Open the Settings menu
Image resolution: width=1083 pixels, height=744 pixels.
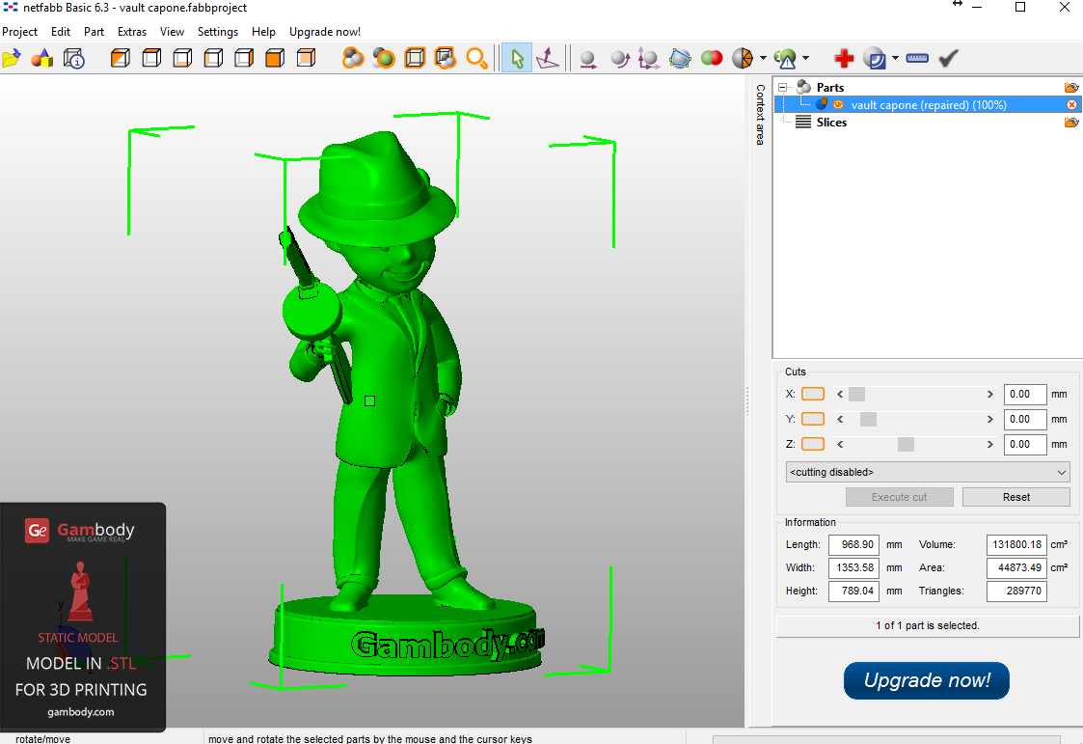pyautogui.click(x=218, y=32)
